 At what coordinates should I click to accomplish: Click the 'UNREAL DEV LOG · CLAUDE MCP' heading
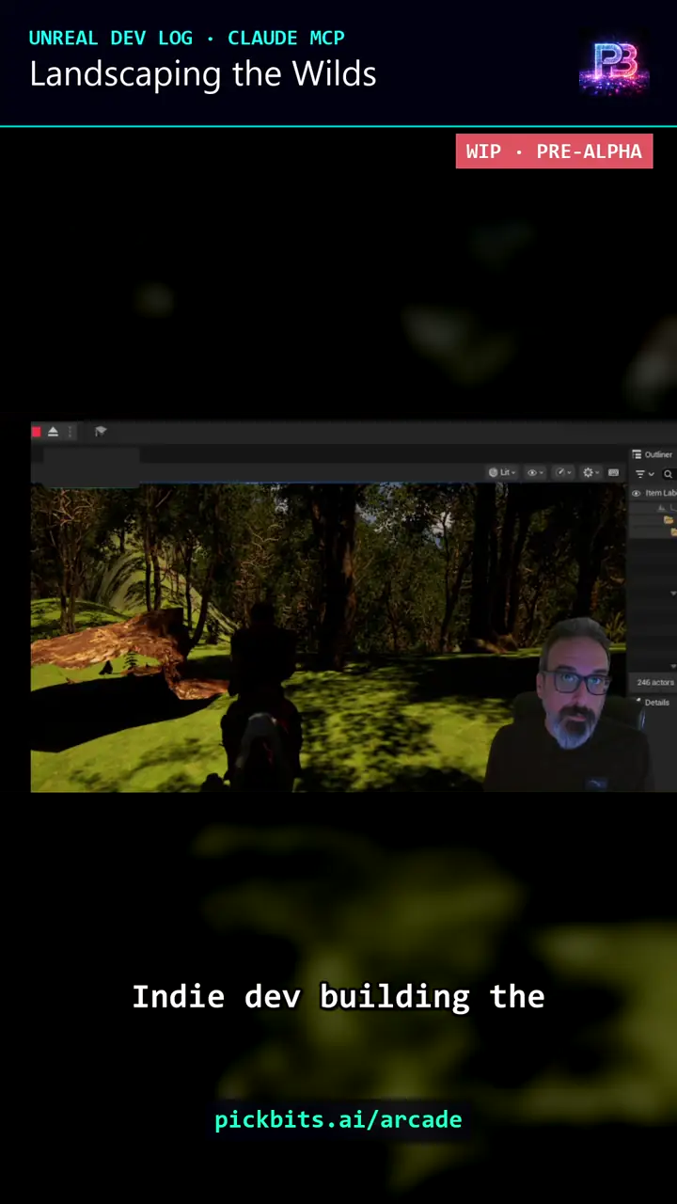187,38
